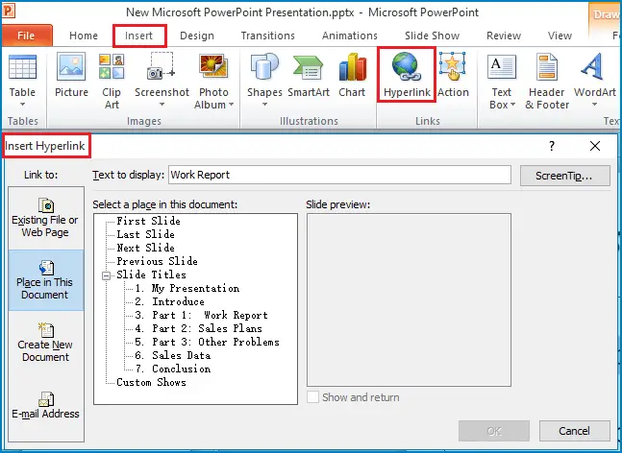Screen dimensions: 622x453
Task: Open the File tab
Action: tap(26, 36)
